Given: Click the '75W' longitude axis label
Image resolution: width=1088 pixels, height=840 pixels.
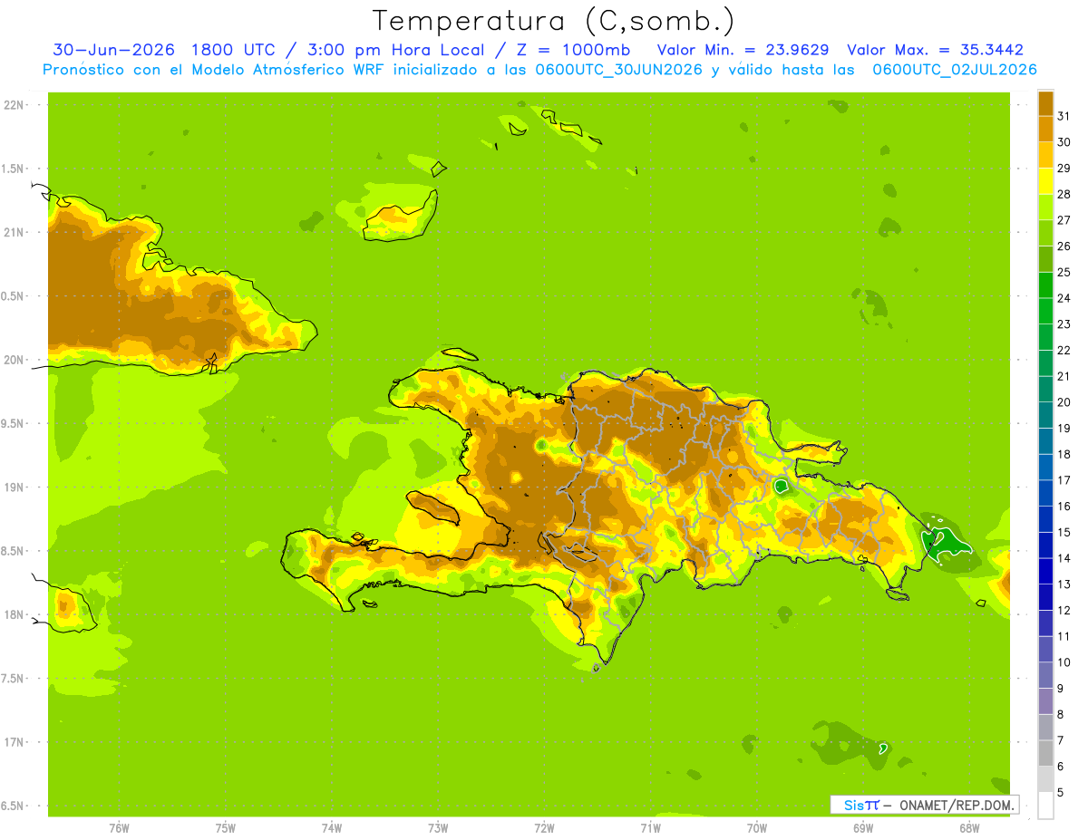Looking at the screenshot, I should (x=226, y=829).
